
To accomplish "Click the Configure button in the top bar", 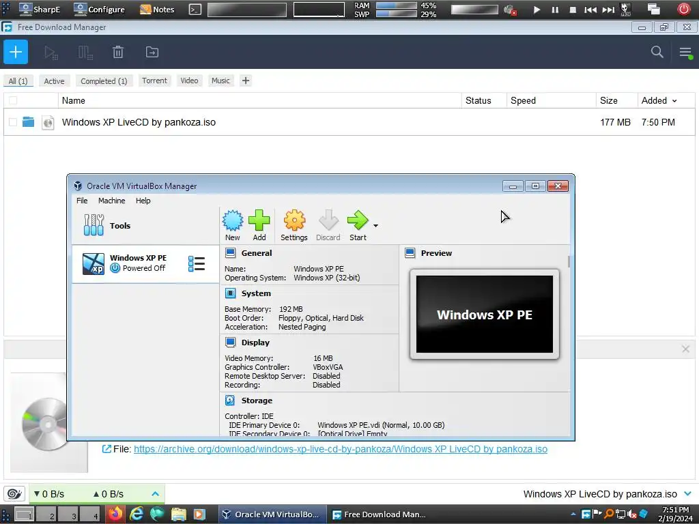I will [x=99, y=9].
